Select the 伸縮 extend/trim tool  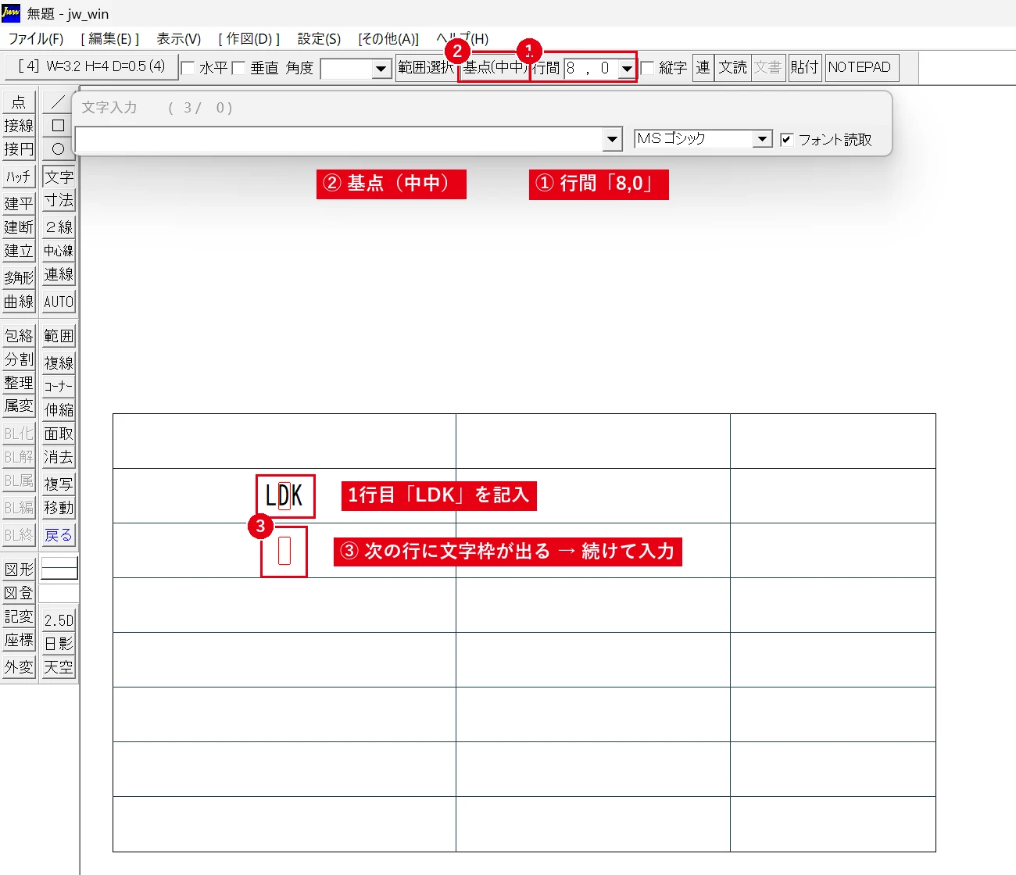pyautogui.click(x=59, y=409)
